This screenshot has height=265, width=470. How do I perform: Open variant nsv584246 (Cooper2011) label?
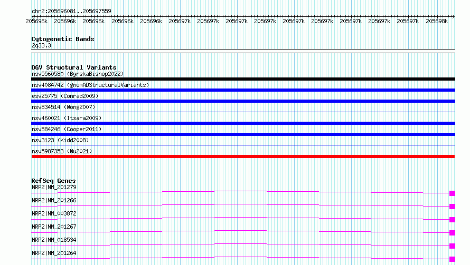[x=67, y=129]
